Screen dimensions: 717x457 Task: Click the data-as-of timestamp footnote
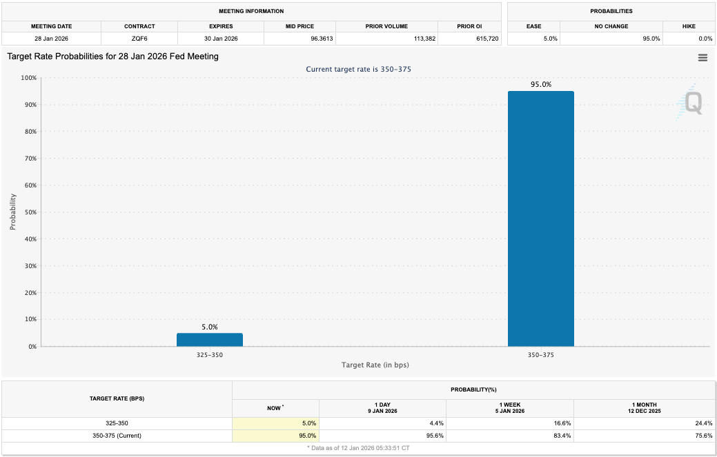358,449
